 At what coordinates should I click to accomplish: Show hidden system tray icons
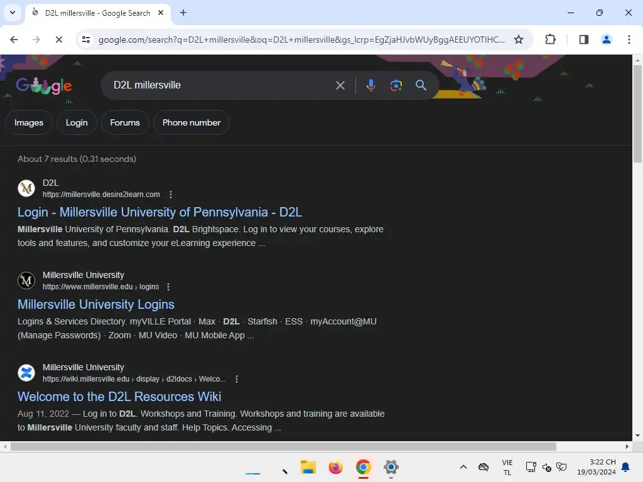coord(463,467)
